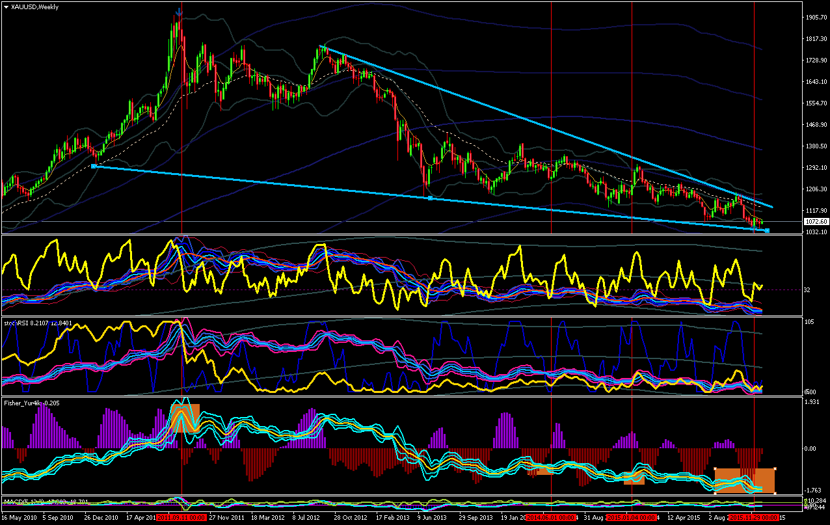Select top-right handle of large orange rectangle

(775, 468)
